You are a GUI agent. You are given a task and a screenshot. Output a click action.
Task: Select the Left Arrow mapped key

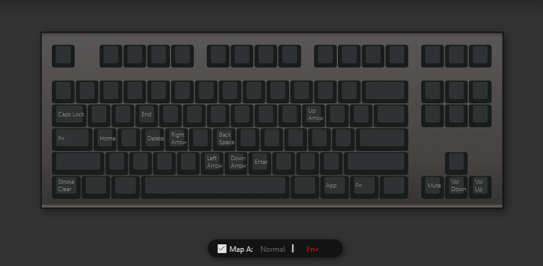pyautogui.click(x=213, y=163)
